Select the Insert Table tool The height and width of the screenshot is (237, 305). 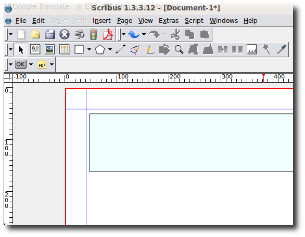65,49
